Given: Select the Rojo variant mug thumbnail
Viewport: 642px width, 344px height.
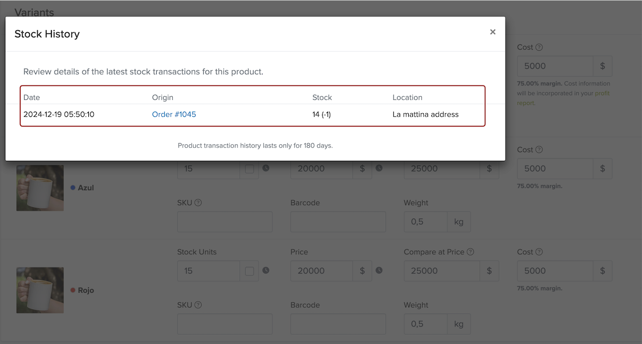Looking at the screenshot, I should (x=40, y=290).
